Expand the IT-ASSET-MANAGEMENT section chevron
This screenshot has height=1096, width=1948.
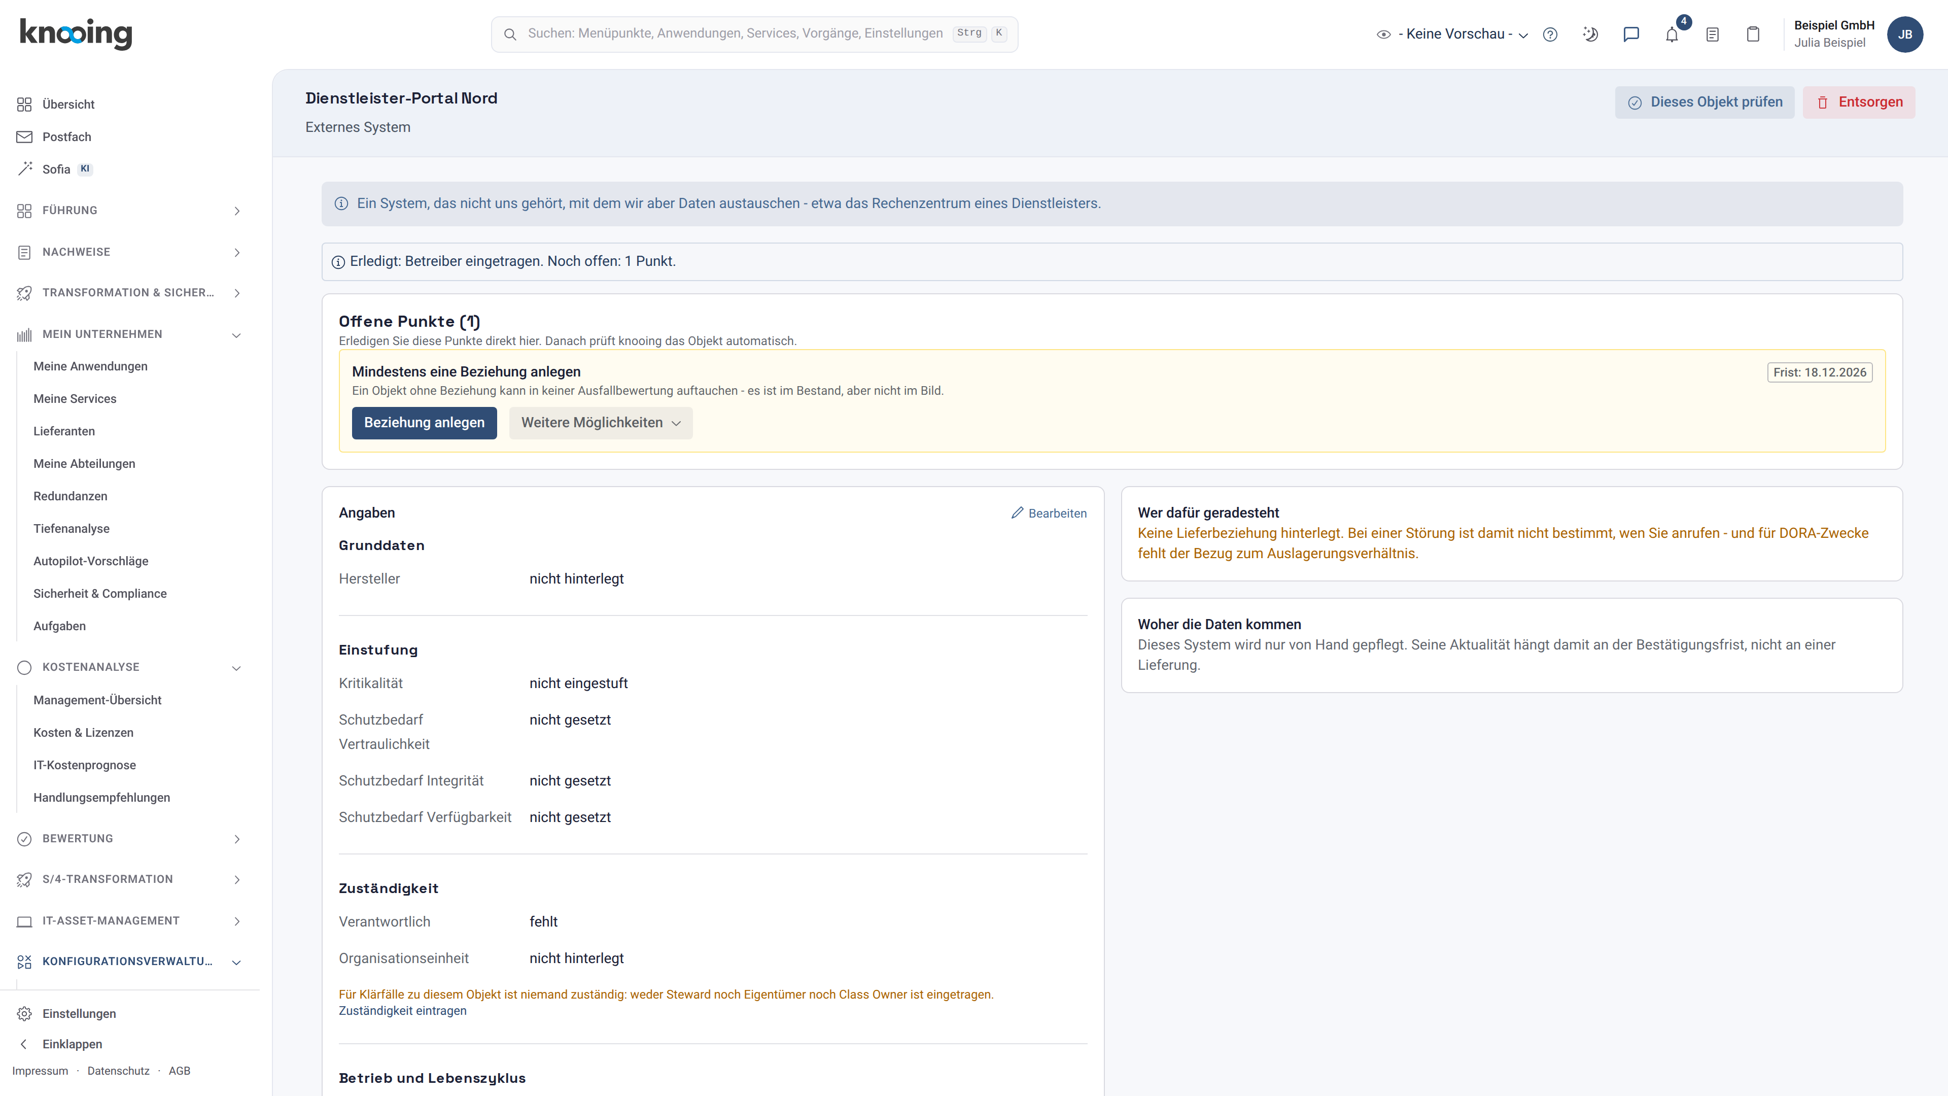point(237,921)
